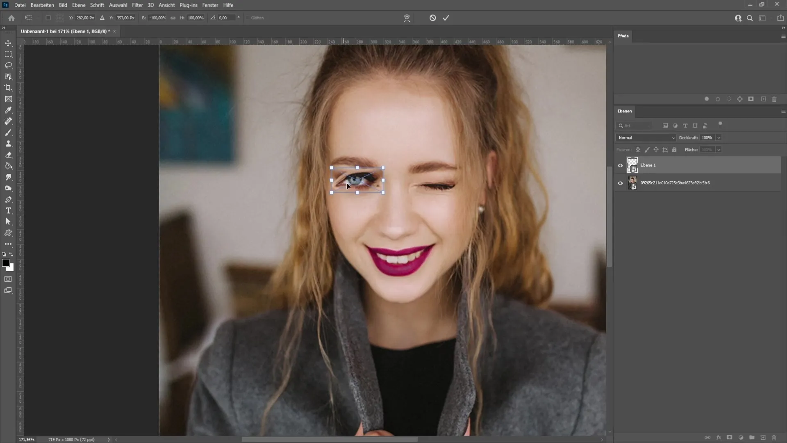787x443 pixels.
Task: Confirm transform with checkmark button
Action: 446,18
